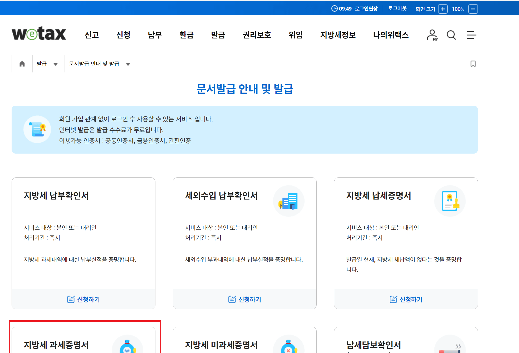Click the 지방세 납세증명서 certificate icon

click(450, 201)
